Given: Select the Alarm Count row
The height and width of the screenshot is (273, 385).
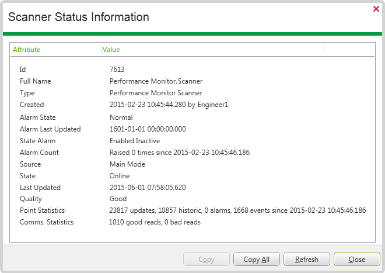Looking at the screenshot, I should pos(39,153).
